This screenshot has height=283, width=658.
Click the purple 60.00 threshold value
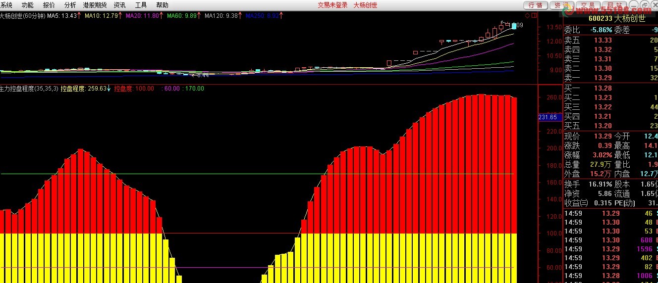(170, 89)
